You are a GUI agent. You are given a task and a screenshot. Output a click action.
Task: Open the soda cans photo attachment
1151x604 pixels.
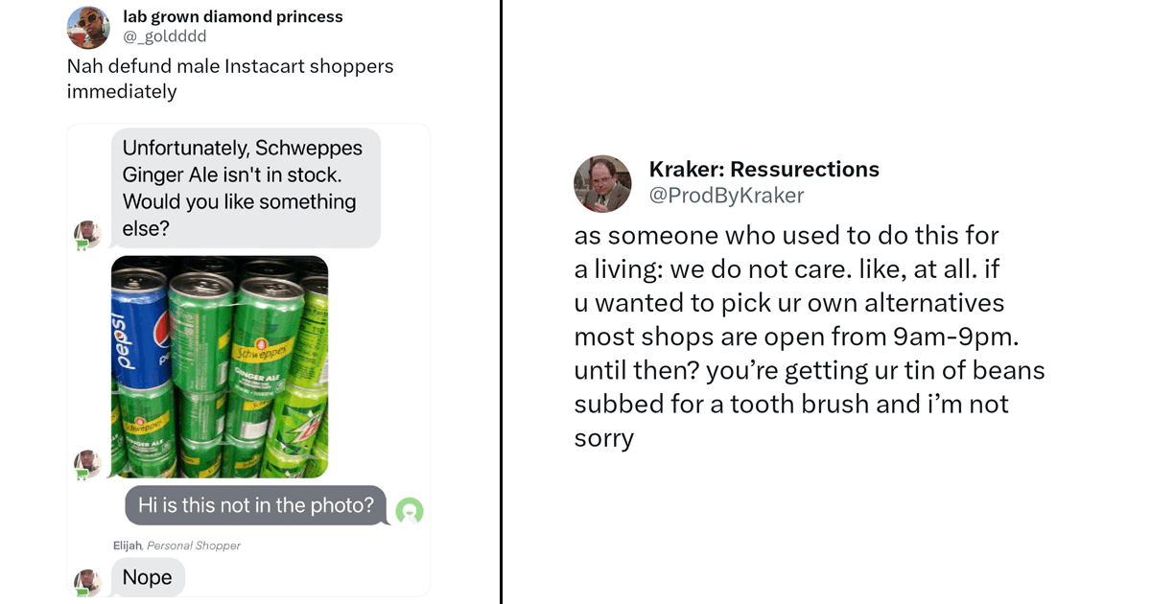coord(220,366)
